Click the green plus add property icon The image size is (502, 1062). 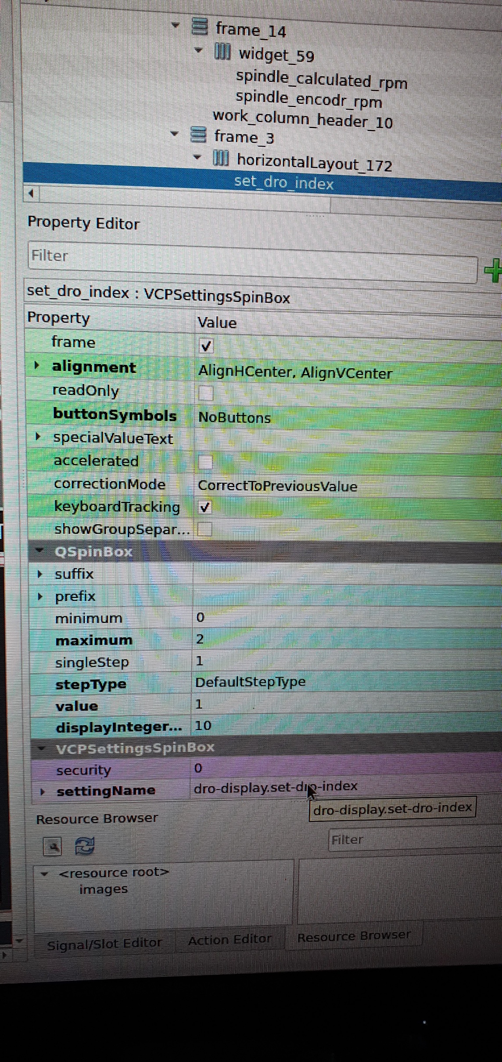(x=493, y=270)
